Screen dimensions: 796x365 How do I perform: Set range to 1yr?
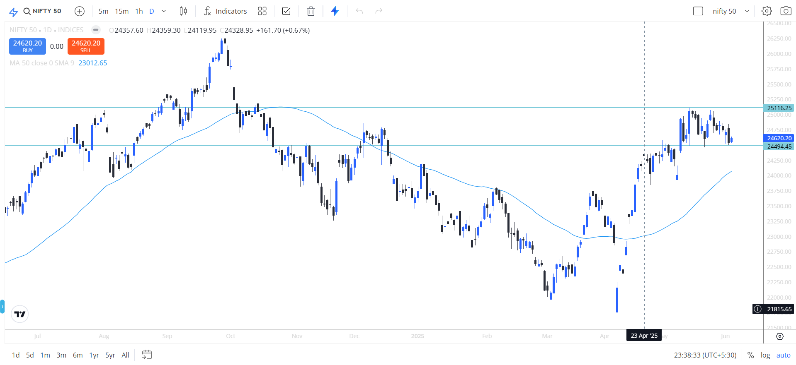[94, 355]
